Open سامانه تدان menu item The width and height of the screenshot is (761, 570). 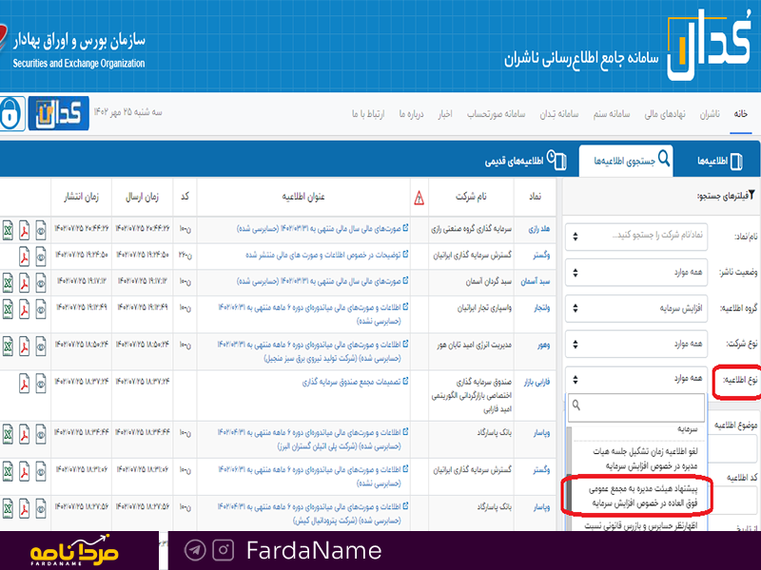click(559, 114)
